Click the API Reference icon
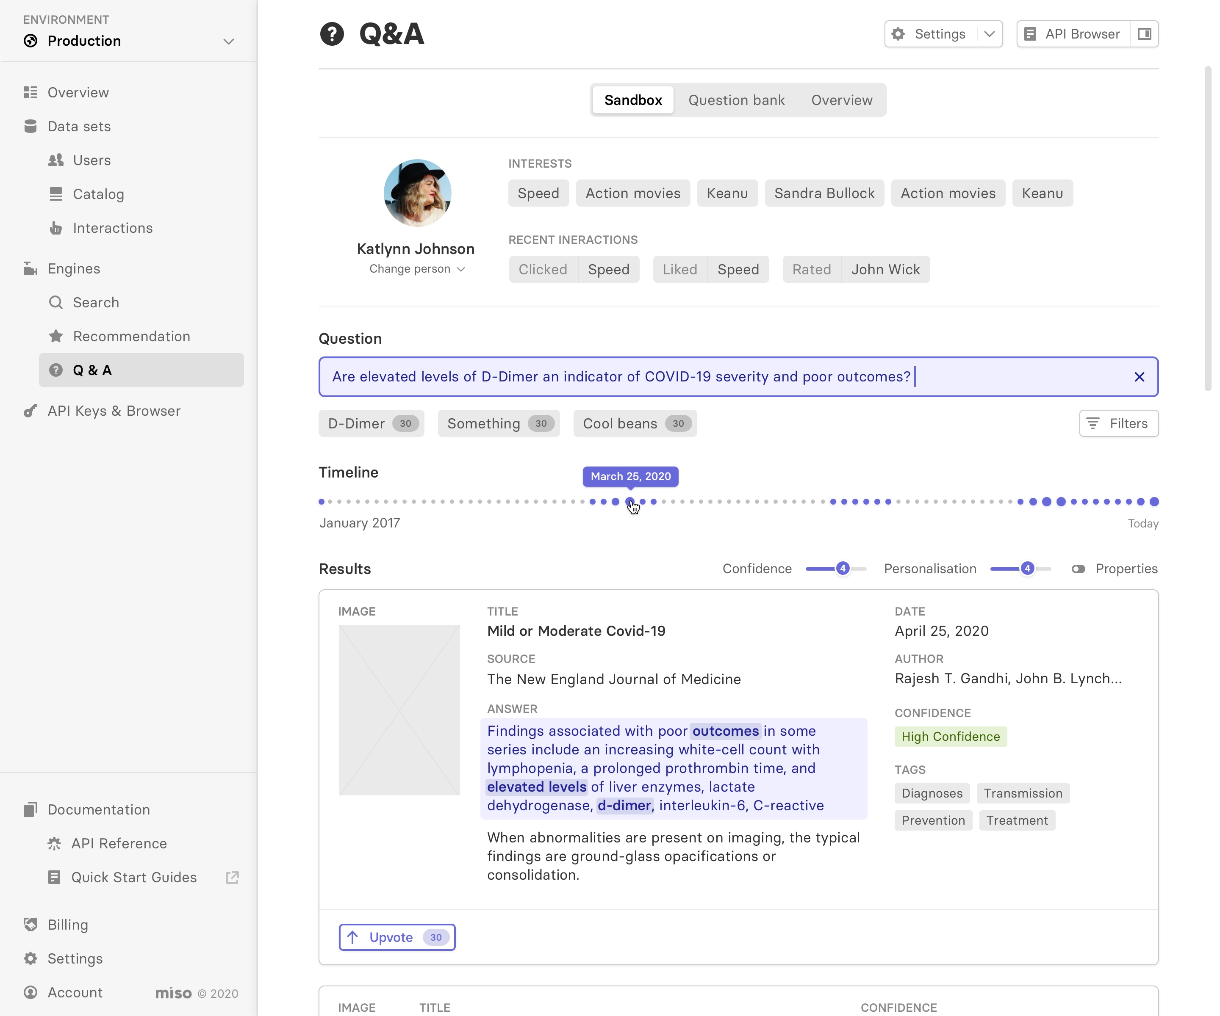 click(54, 843)
